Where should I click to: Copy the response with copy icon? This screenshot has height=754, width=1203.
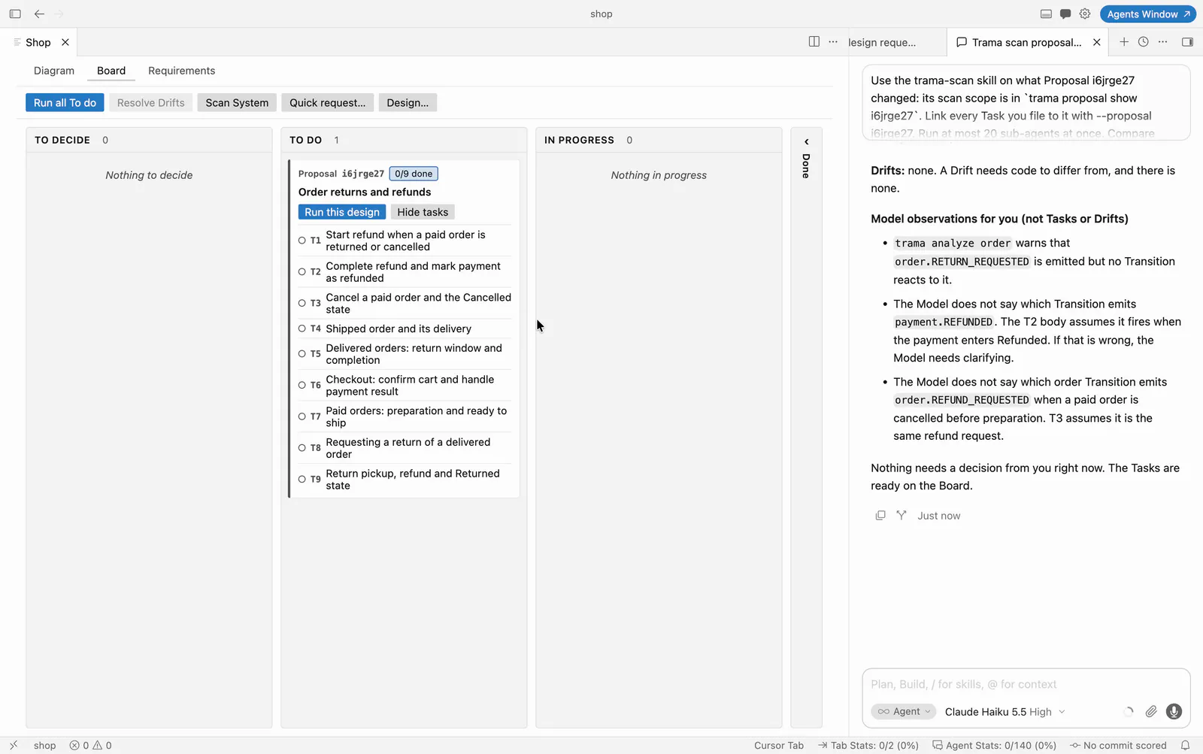coord(880,516)
